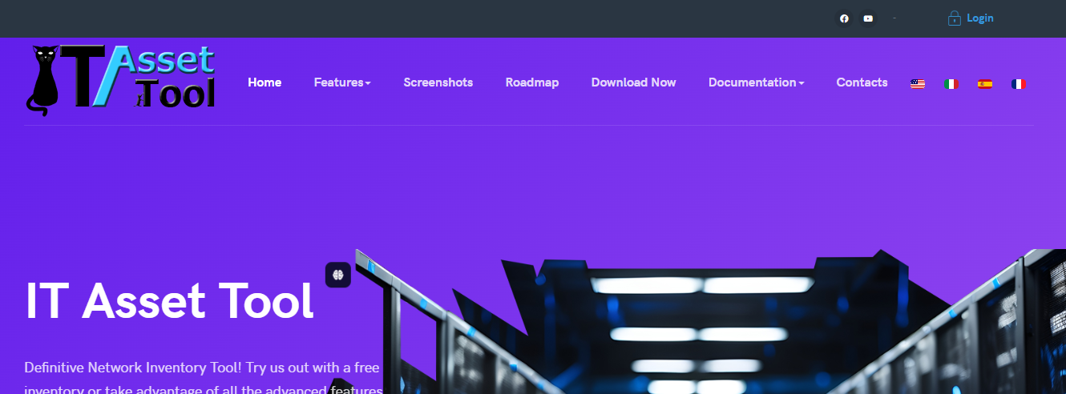Switch language with the French flag
The width and height of the screenshot is (1066, 394).
point(1019,84)
